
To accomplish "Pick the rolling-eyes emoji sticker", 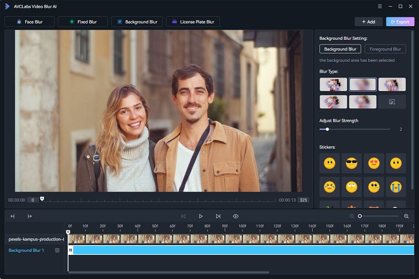I will tap(351, 187).
